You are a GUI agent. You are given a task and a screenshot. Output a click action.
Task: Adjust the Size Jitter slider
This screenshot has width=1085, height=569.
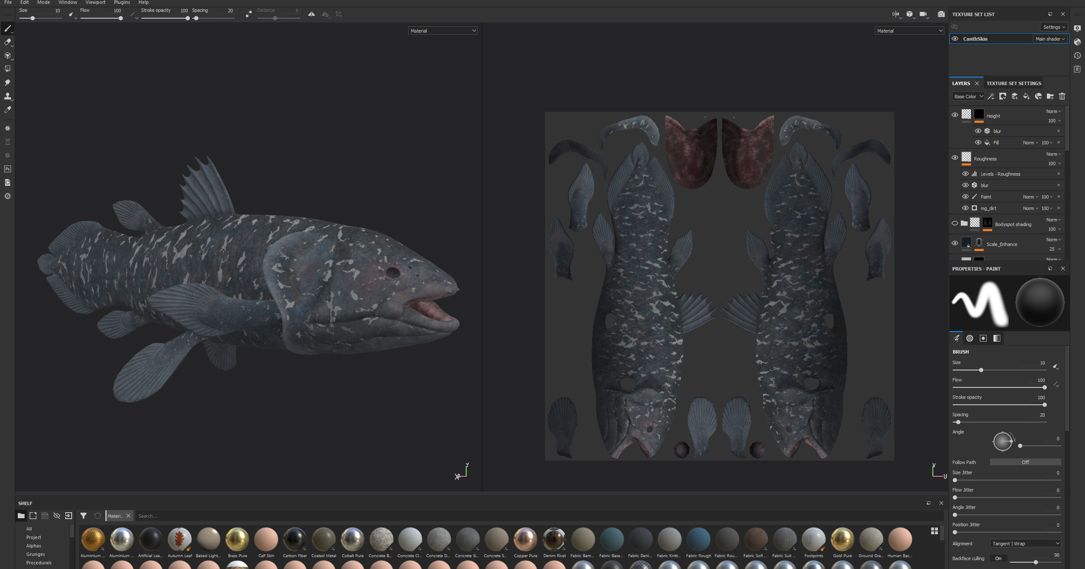(x=1007, y=480)
